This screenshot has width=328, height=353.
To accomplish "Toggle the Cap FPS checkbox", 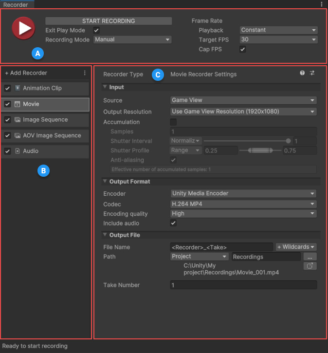I will (x=242, y=49).
